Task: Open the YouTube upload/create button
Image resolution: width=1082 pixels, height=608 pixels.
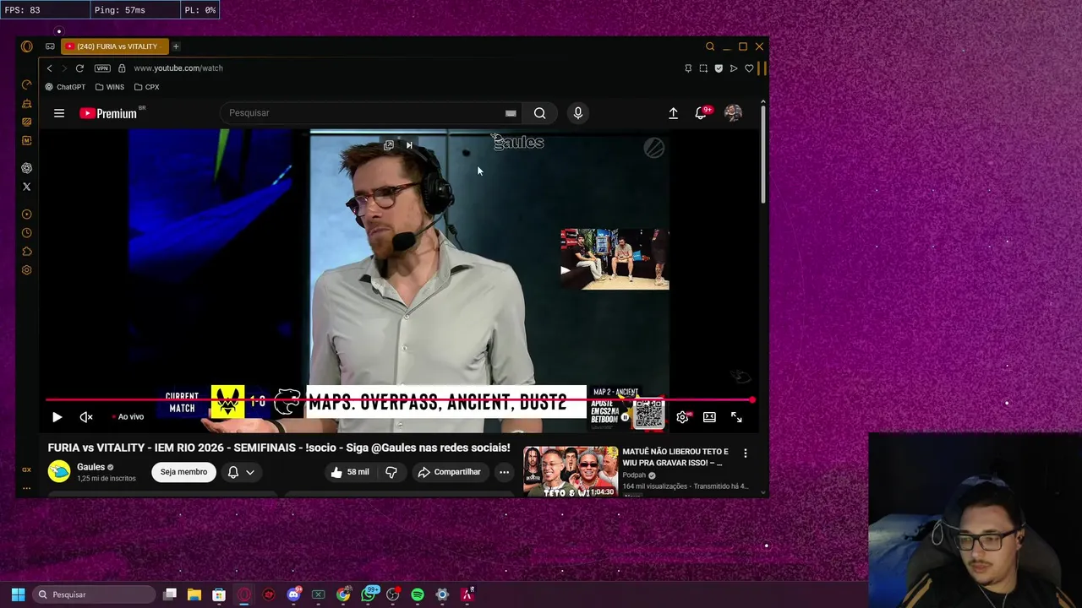Action: pos(674,113)
